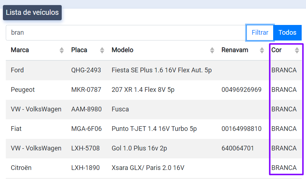Image resolution: width=306 pixels, height=179 pixels.
Task: Toggle sorting with Cor column arrows
Action: (297, 50)
